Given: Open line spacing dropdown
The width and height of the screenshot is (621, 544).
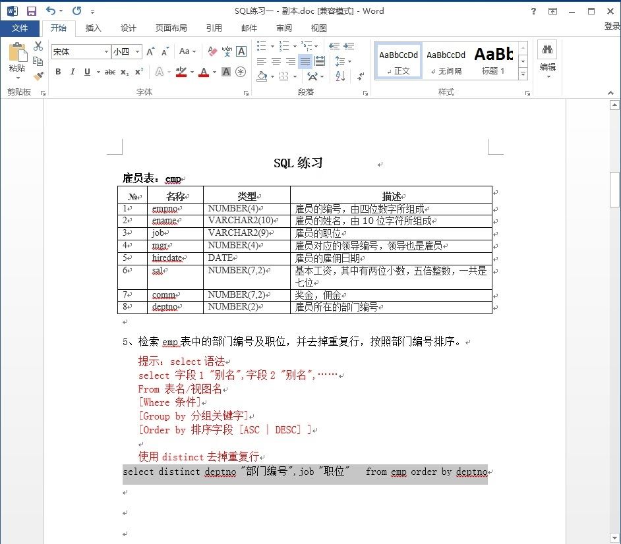Looking at the screenshot, I should 343,61.
